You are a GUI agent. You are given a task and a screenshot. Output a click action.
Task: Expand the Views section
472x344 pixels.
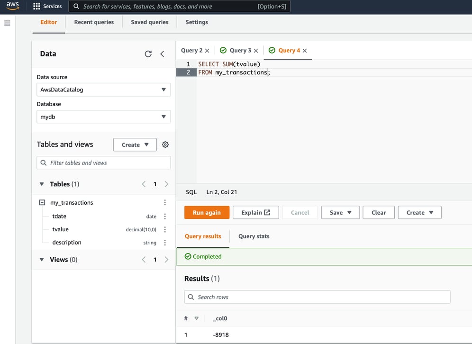tap(42, 260)
